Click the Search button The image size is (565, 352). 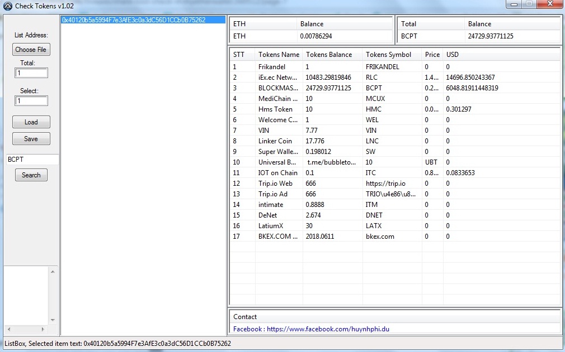point(31,175)
